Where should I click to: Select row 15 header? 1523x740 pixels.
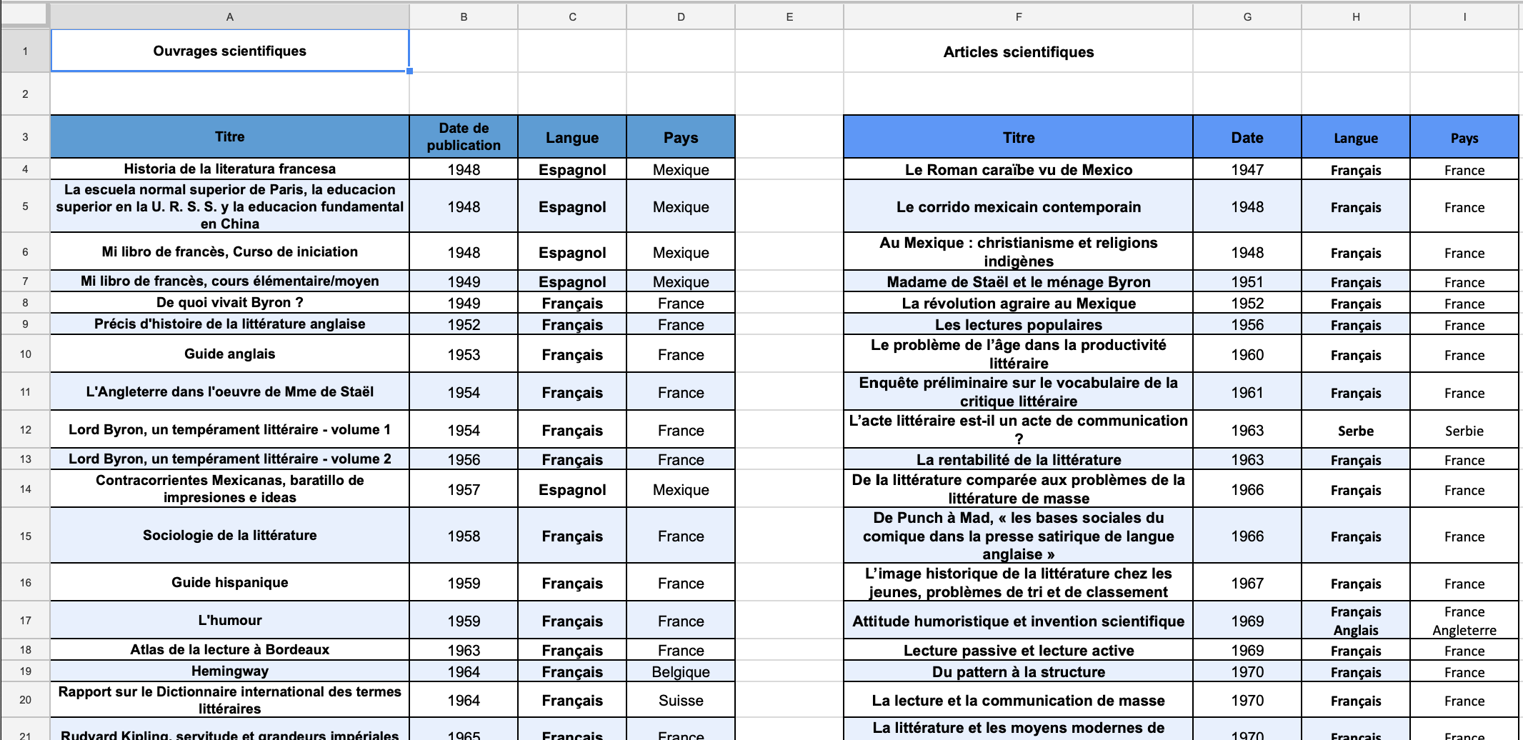point(25,536)
